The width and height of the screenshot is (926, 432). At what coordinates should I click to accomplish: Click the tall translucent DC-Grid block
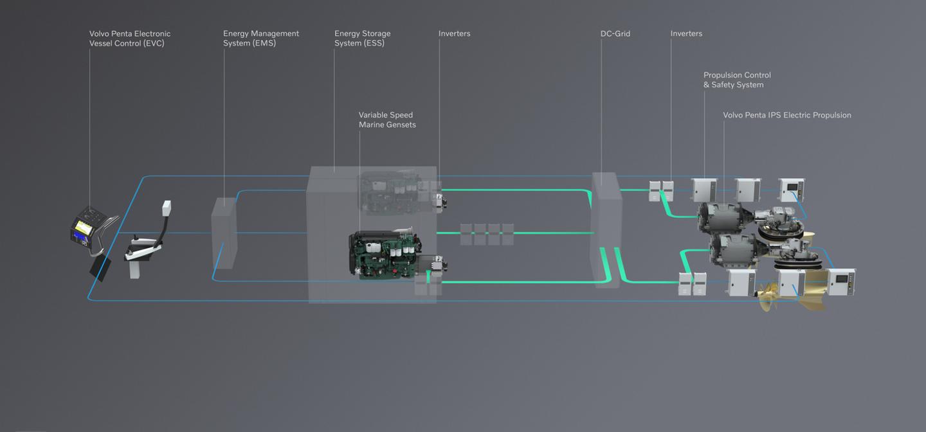(606, 230)
